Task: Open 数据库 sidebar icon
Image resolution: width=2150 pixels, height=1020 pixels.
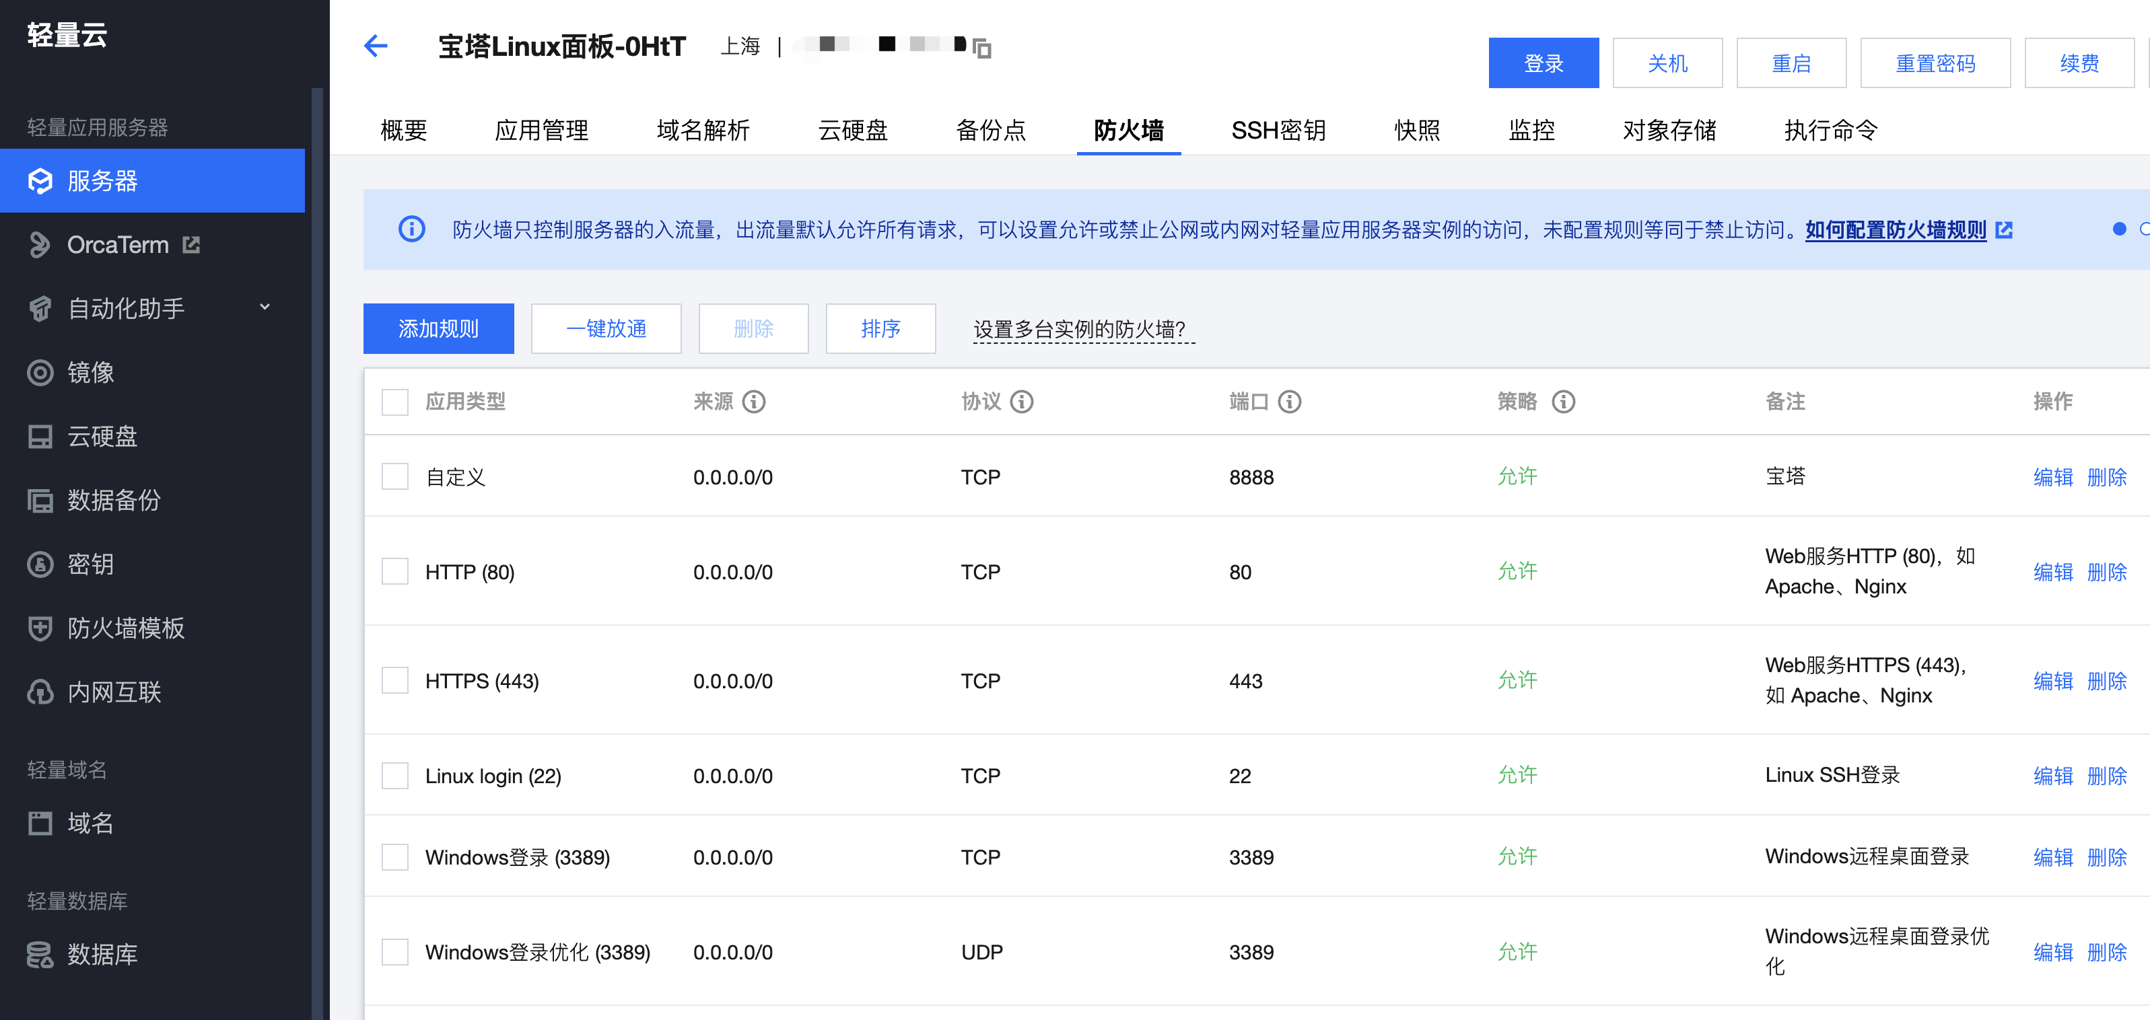Action: [x=39, y=954]
